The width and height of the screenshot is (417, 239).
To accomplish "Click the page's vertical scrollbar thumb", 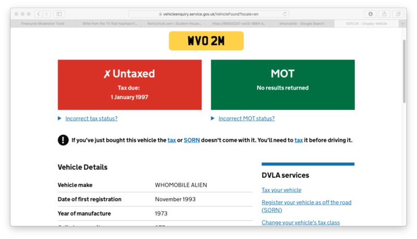I will click(x=404, y=71).
